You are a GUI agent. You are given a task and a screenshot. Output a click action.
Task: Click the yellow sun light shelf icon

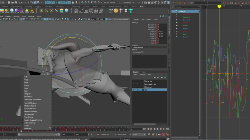pyautogui.click(x=41, y=11)
